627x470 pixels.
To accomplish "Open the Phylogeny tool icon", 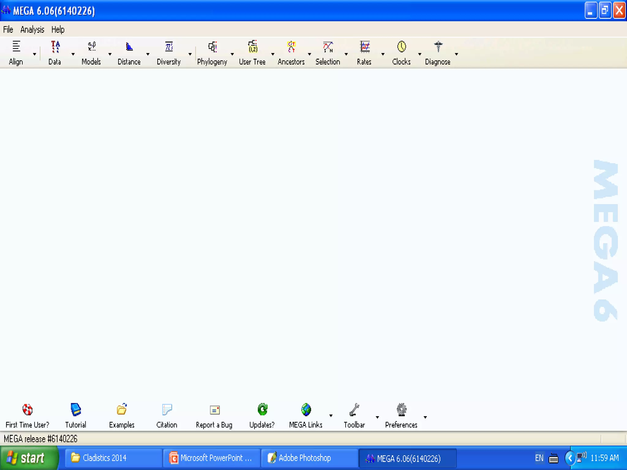I will [212, 47].
